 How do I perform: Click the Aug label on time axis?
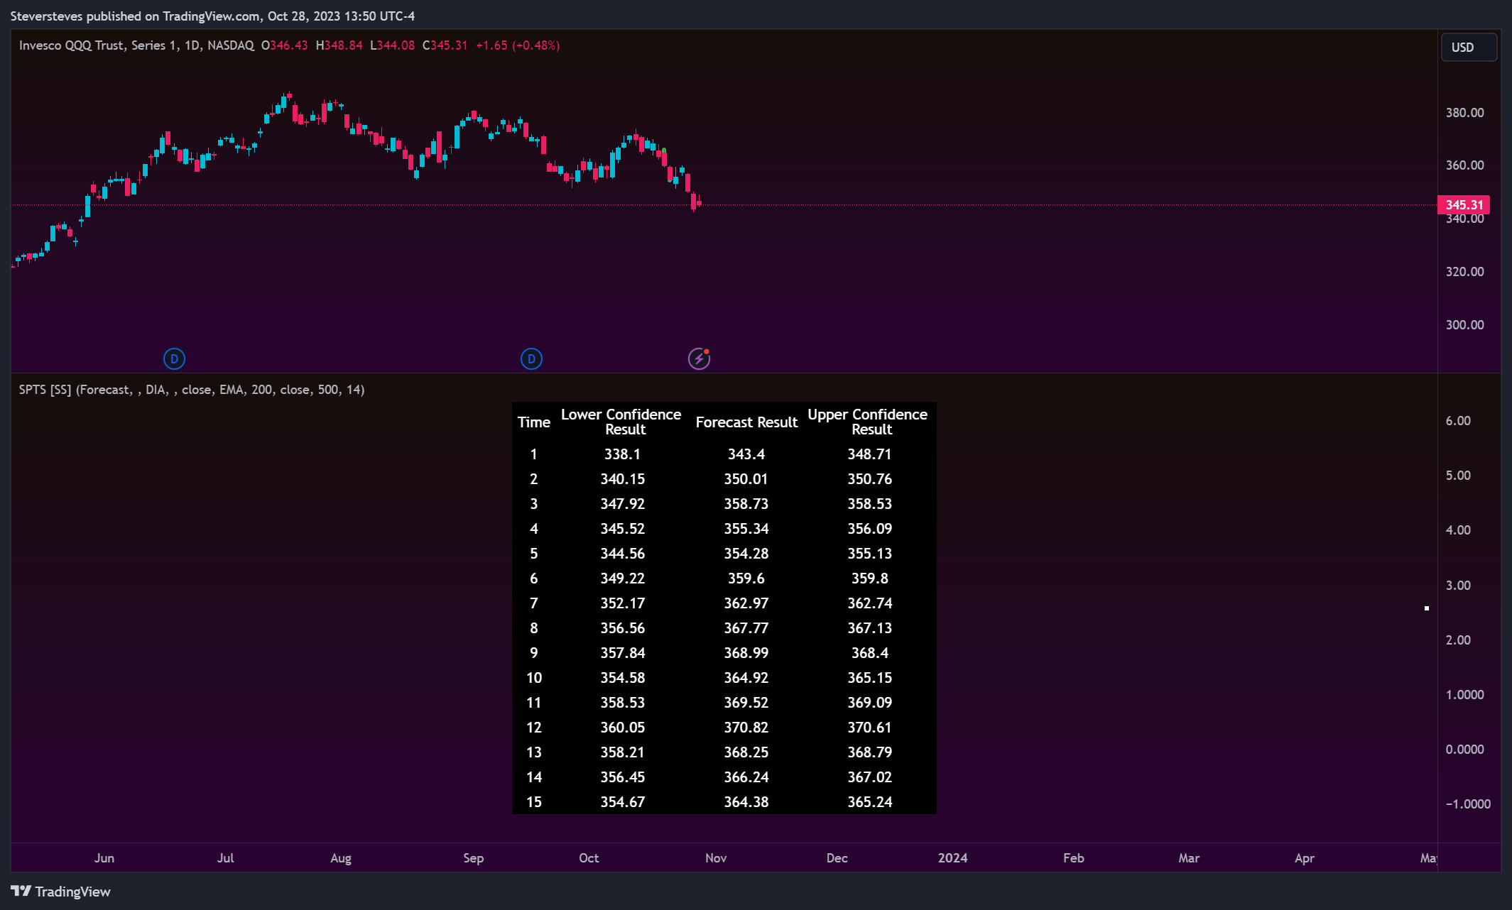pyautogui.click(x=341, y=858)
